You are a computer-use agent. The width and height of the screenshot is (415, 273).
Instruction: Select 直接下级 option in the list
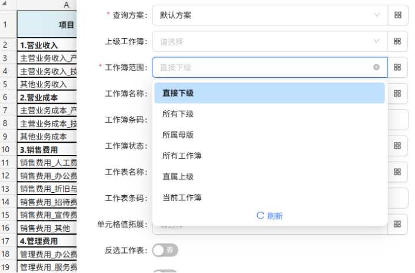coord(270,93)
